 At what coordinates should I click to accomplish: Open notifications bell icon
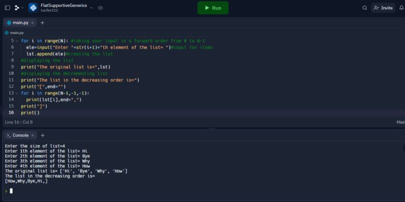[x=401, y=8]
